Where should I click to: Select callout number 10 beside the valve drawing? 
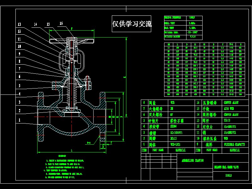click(19, 46)
